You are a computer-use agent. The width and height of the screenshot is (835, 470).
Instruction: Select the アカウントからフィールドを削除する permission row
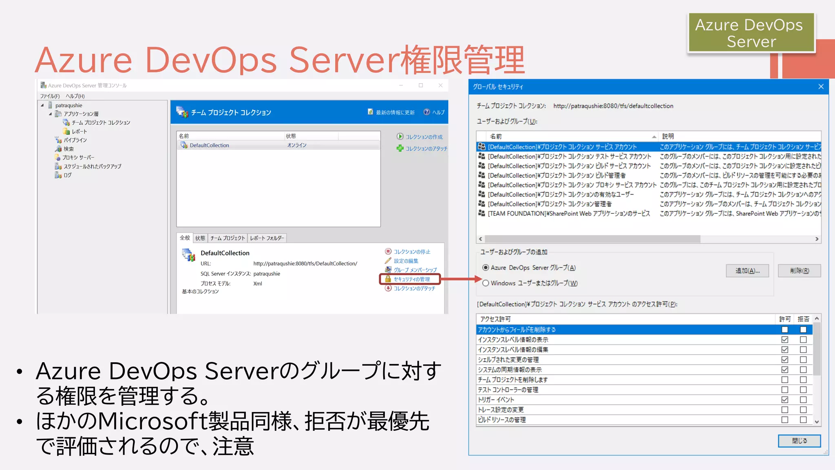point(645,329)
